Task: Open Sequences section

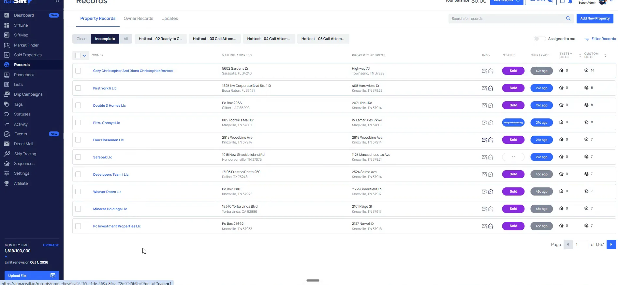Action: [24, 164]
